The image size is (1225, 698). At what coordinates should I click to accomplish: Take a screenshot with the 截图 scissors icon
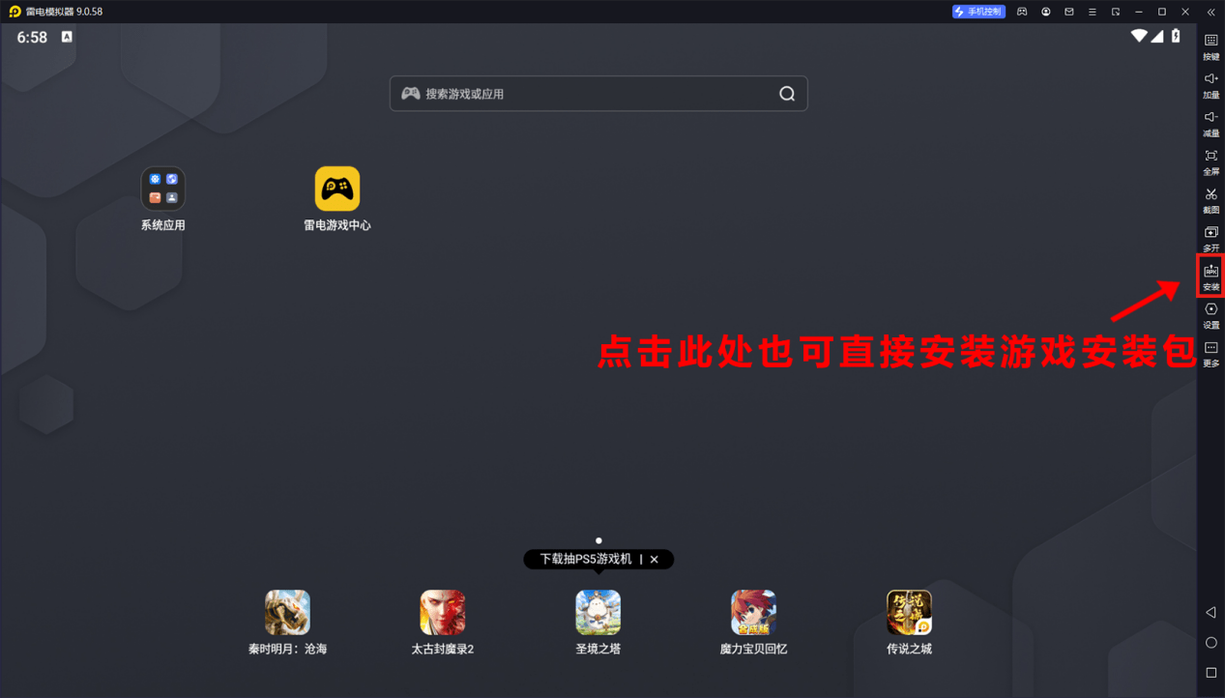[1210, 199]
